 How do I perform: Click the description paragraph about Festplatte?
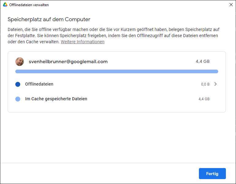tap(114, 36)
